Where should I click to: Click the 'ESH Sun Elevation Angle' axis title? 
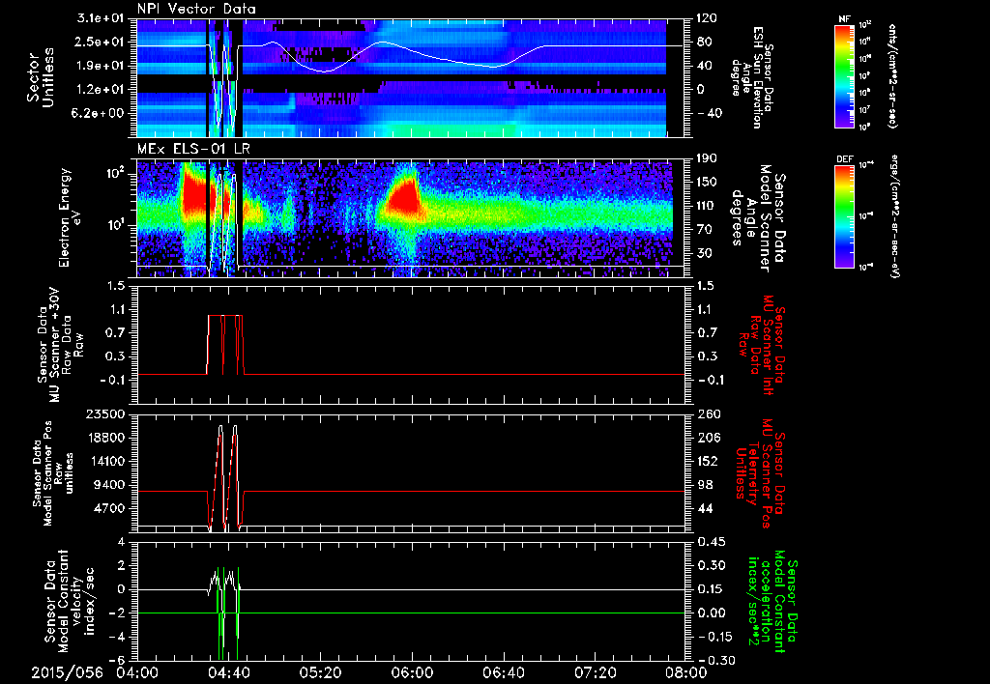[x=751, y=77]
